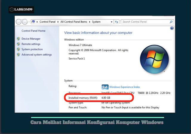This screenshot has height=134, width=191.
Task: Click 'T6600 @ 2.20GHz' processor text
Action: (x=148, y=93)
